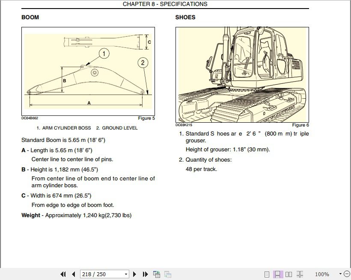The width and height of the screenshot is (351, 280).
Task: Click 'Standard Boom is 5.65 m (18' 6")' line
Action: click(x=63, y=140)
